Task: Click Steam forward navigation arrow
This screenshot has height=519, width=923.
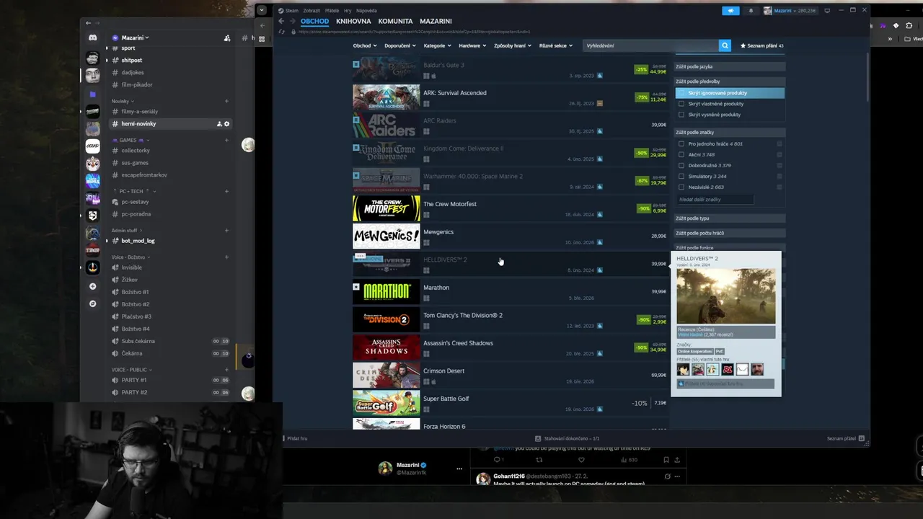Action: [x=293, y=22]
